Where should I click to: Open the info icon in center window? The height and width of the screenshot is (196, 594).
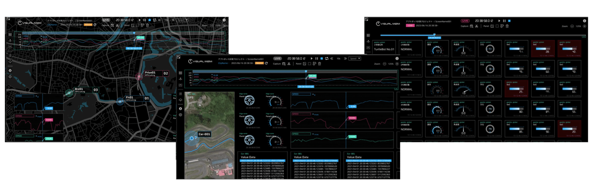click(397, 58)
